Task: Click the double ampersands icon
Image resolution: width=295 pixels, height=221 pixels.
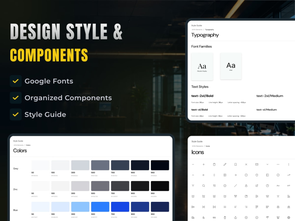Action: tap(214, 218)
